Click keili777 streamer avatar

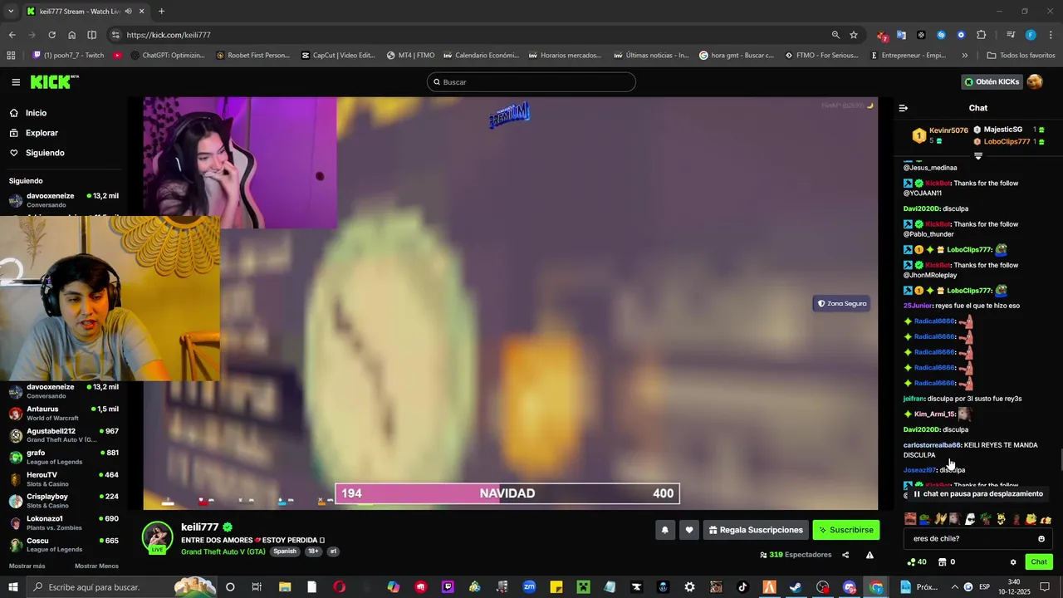pos(157,537)
